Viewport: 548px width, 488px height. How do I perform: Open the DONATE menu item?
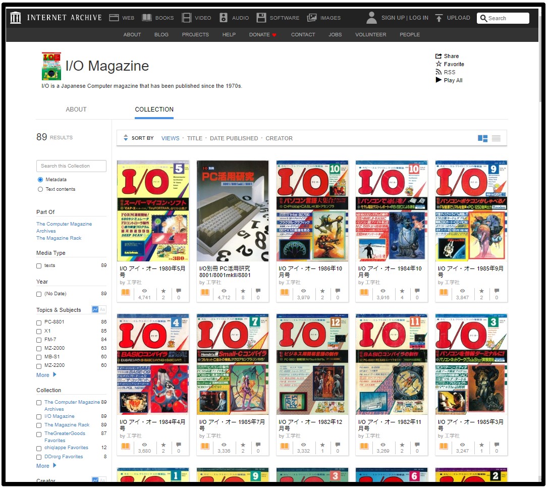[x=262, y=35]
